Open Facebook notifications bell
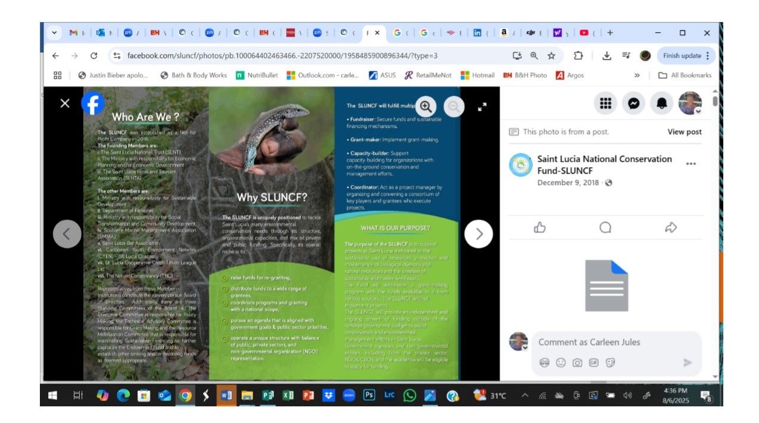This screenshot has height=423, width=759. tap(662, 104)
